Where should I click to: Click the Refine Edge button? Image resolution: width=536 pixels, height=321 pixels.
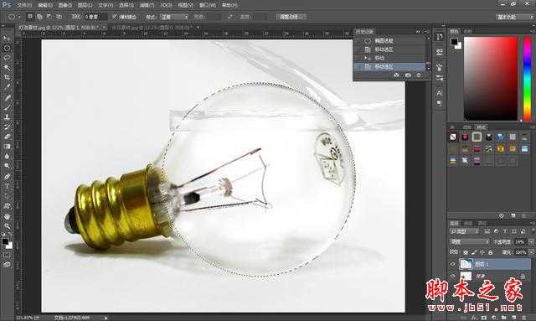tap(291, 17)
